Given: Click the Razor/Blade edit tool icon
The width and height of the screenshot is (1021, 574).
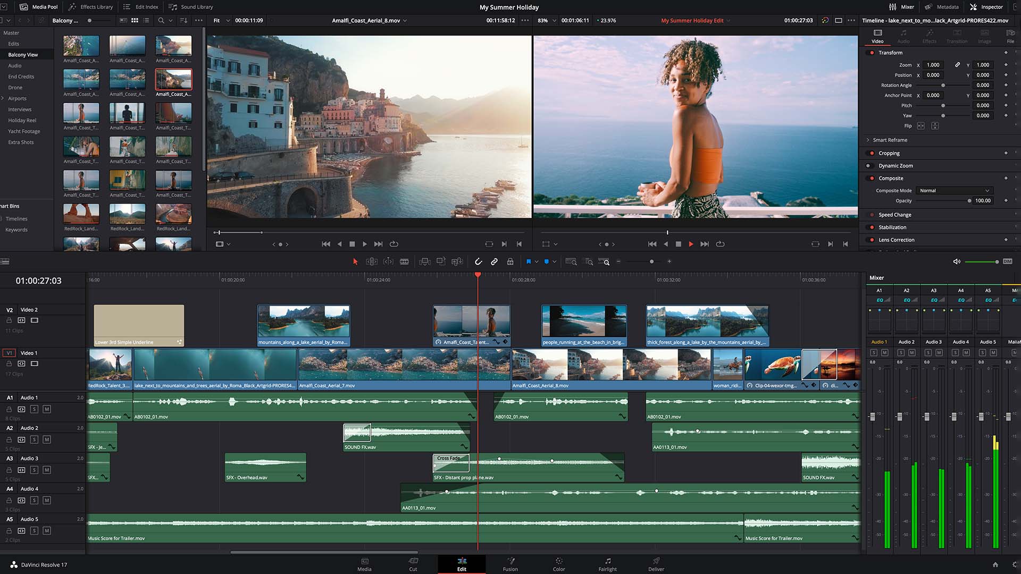Looking at the screenshot, I should [405, 261].
